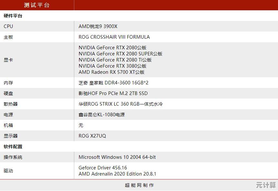Click the 测试平台 header title
This screenshot has height=191, width=278.
click(x=37, y=5)
